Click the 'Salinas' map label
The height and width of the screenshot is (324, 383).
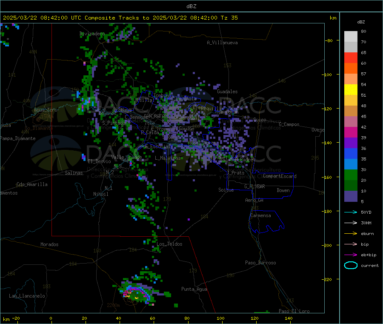[74, 173]
